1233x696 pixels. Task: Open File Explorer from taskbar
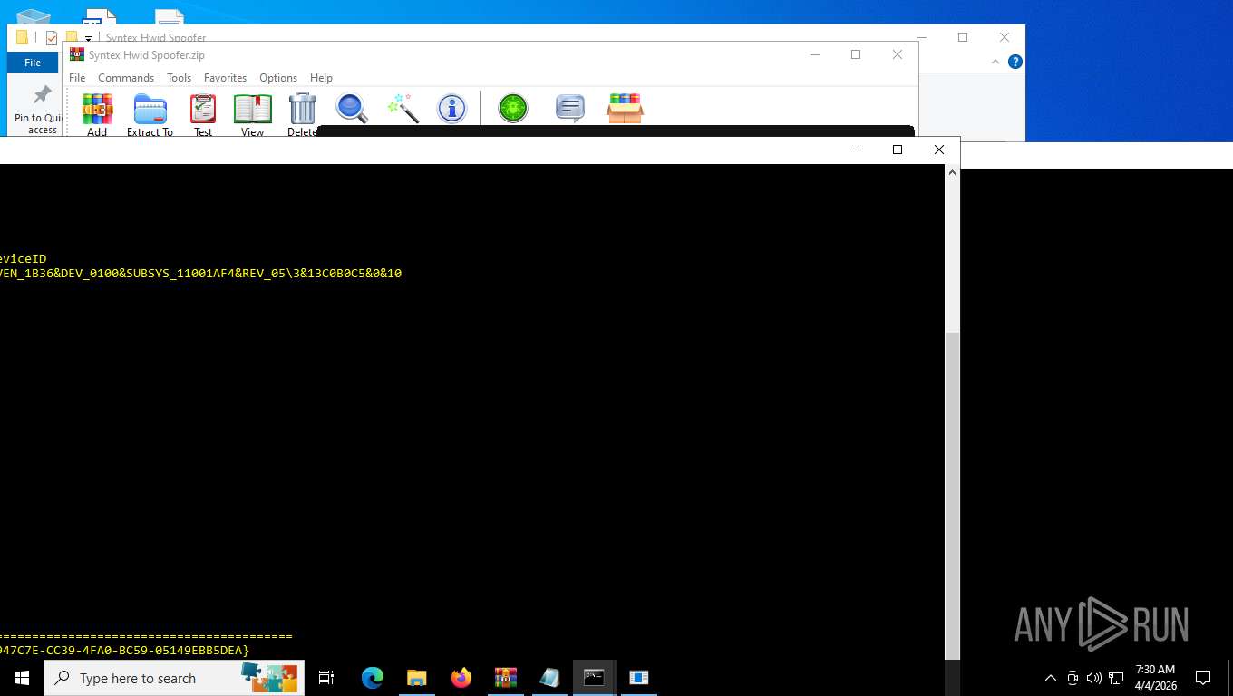416,678
